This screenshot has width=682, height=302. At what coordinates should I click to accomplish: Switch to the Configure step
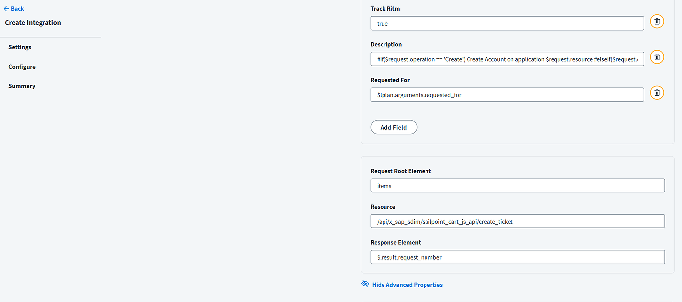point(22,66)
